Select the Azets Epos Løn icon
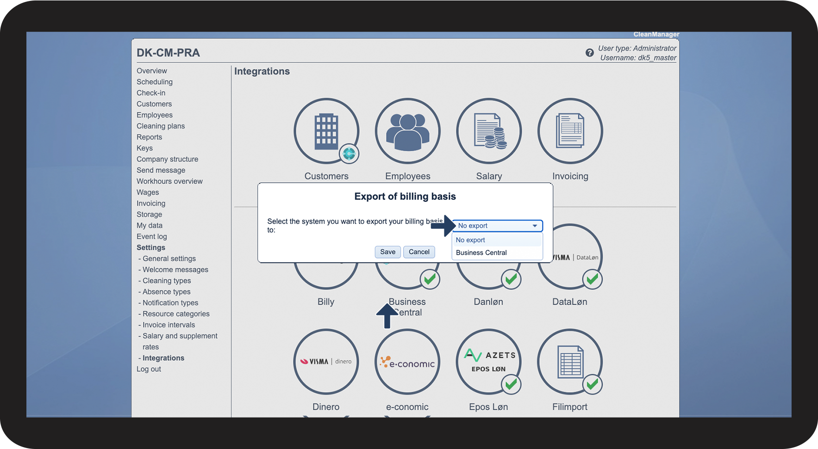818x449 pixels. tap(489, 362)
